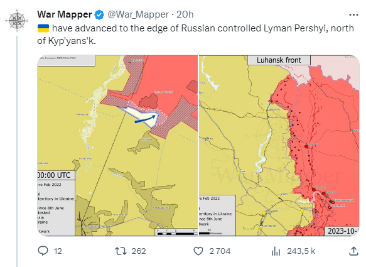Click the 2 704 likes count
The image size is (366, 267).
pos(220,251)
